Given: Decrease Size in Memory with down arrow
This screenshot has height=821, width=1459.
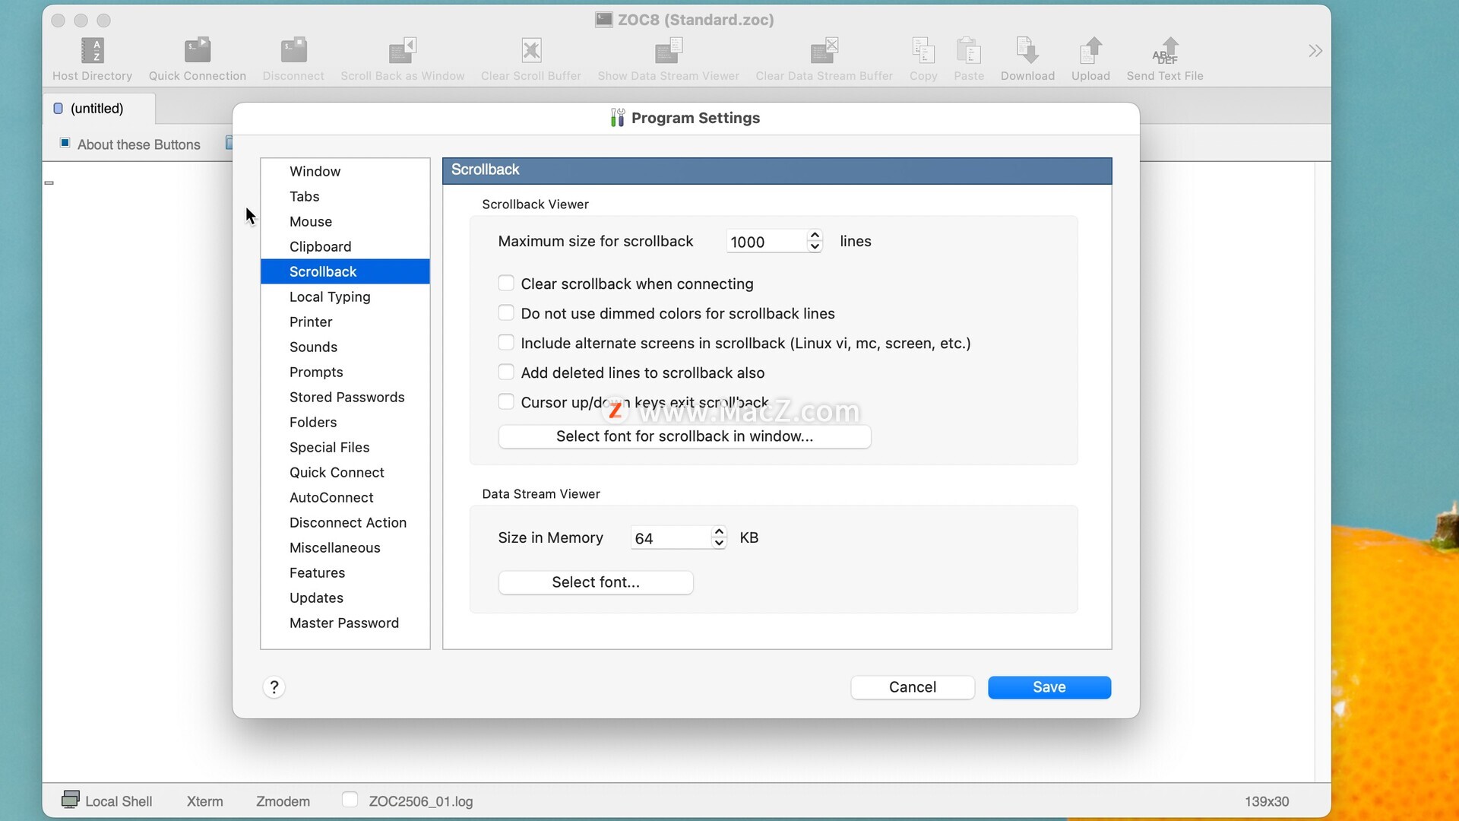Looking at the screenshot, I should point(719,544).
